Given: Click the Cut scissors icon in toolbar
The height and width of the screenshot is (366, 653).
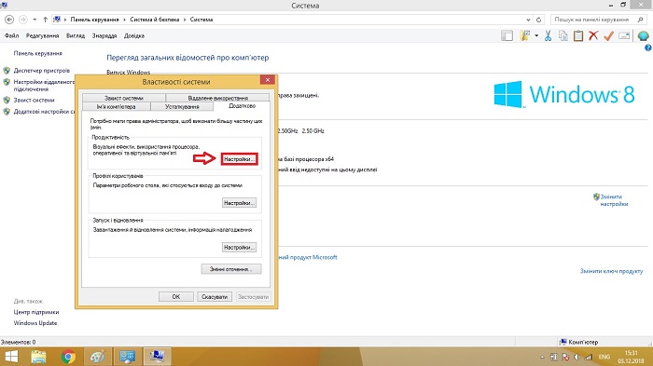Looking at the screenshot, I should tap(549, 35).
